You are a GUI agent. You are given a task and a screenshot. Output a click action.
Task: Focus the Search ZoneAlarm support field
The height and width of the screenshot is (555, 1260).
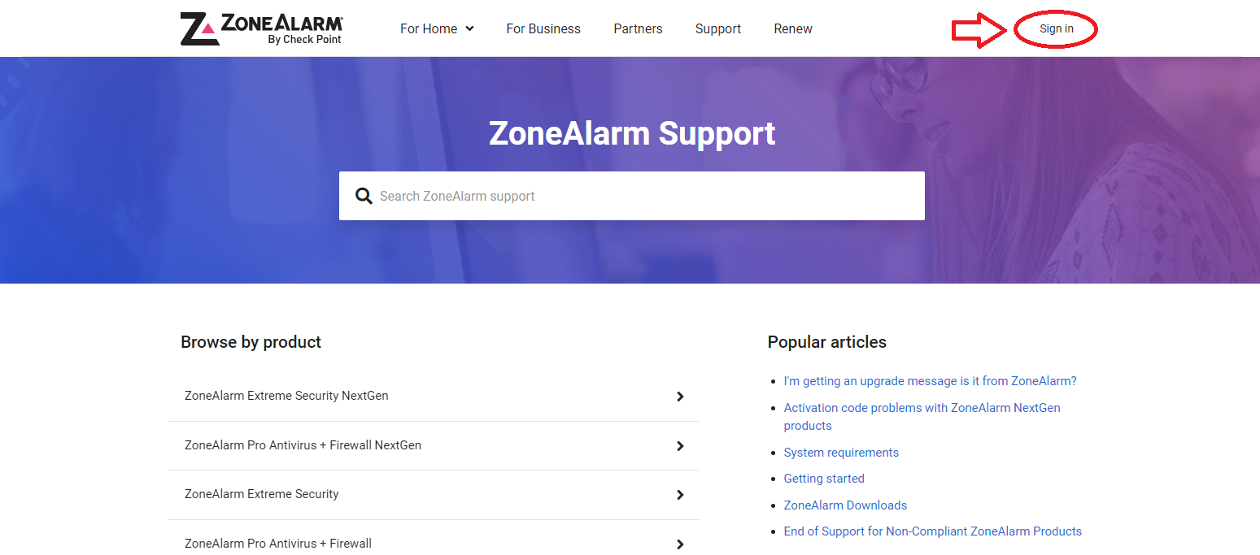632,196
